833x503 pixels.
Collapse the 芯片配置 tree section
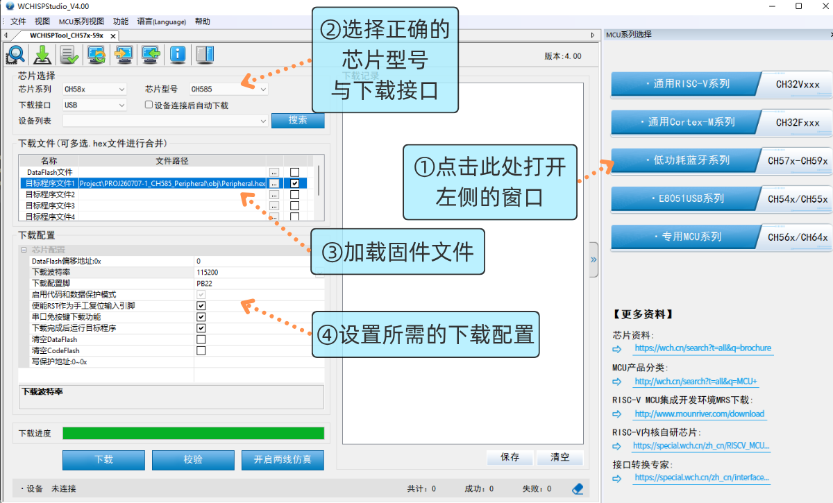pos(23,250)
